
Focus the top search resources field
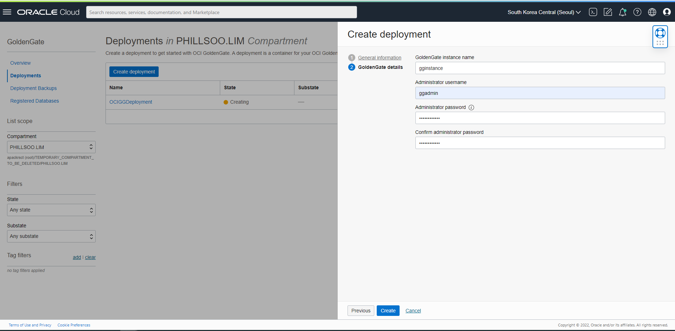click(222, 12)
